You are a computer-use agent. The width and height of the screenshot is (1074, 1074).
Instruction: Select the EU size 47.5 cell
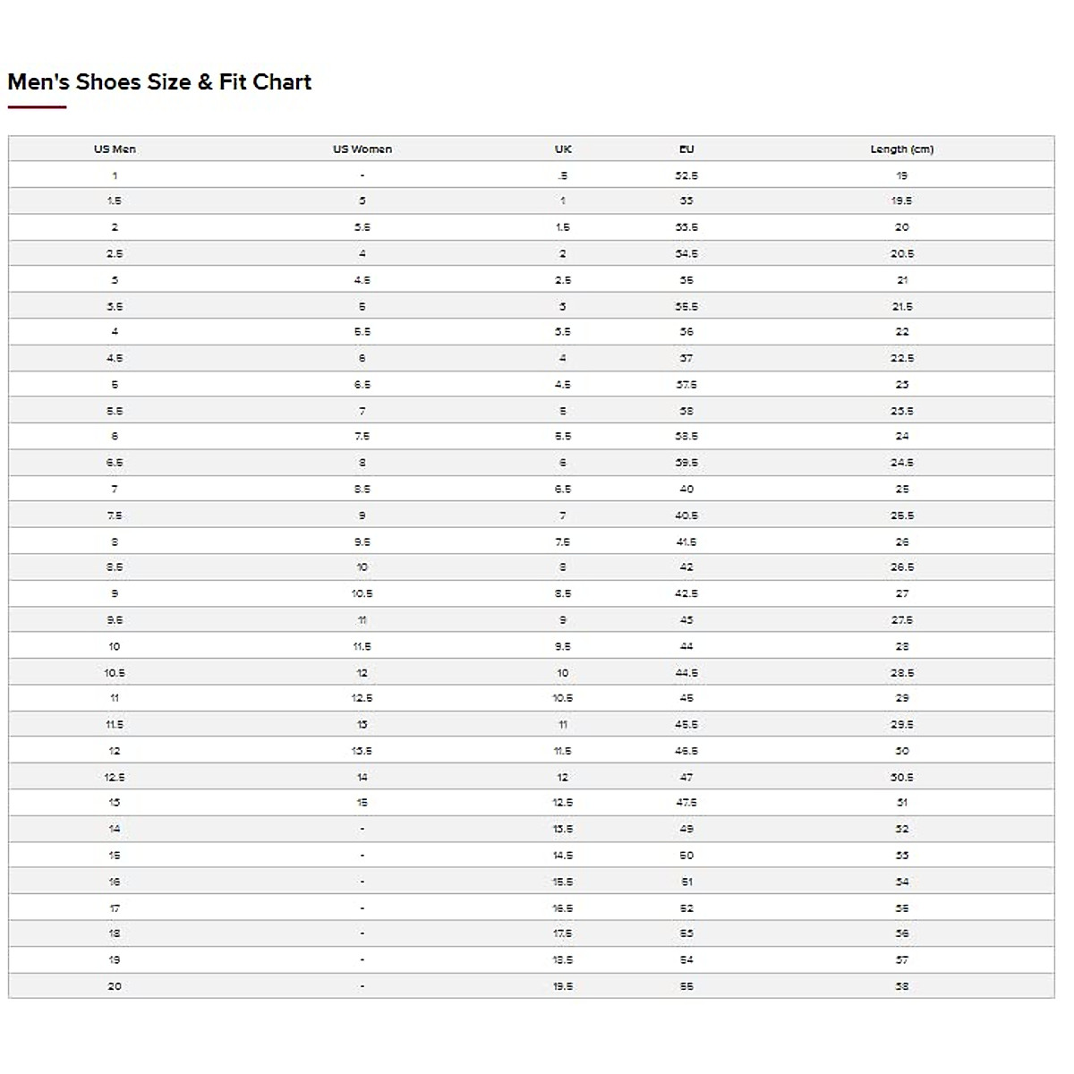686,803
